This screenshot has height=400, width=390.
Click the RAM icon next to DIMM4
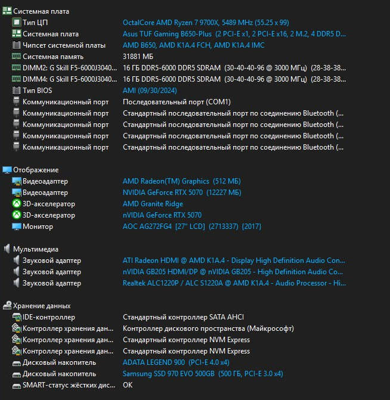(16, 79)
